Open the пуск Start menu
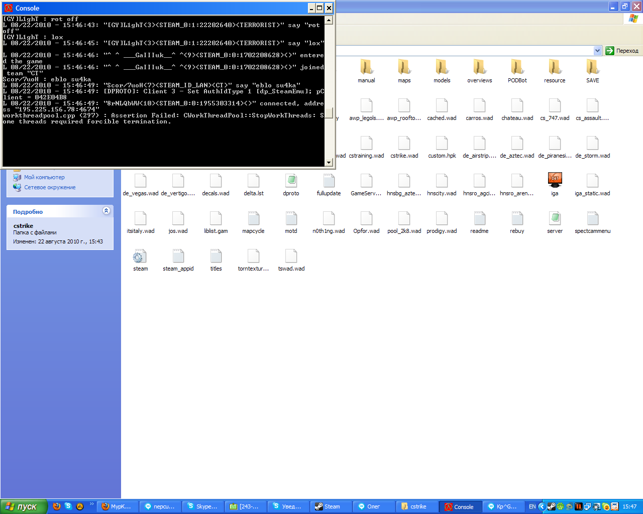Image resolution: width=643 pixels, height=514 pixels. (24, 506)
